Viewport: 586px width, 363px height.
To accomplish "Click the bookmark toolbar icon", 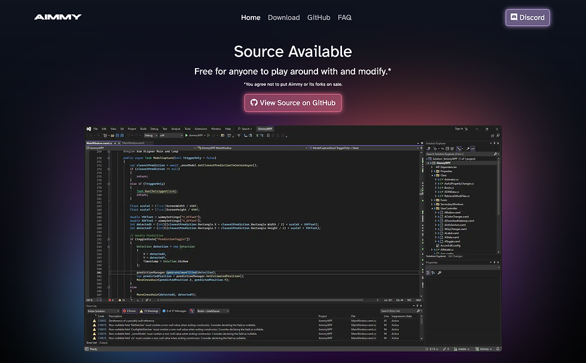I will [x=268, y=136].
